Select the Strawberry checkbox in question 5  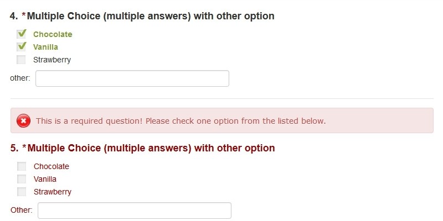[x=22, y=192]
